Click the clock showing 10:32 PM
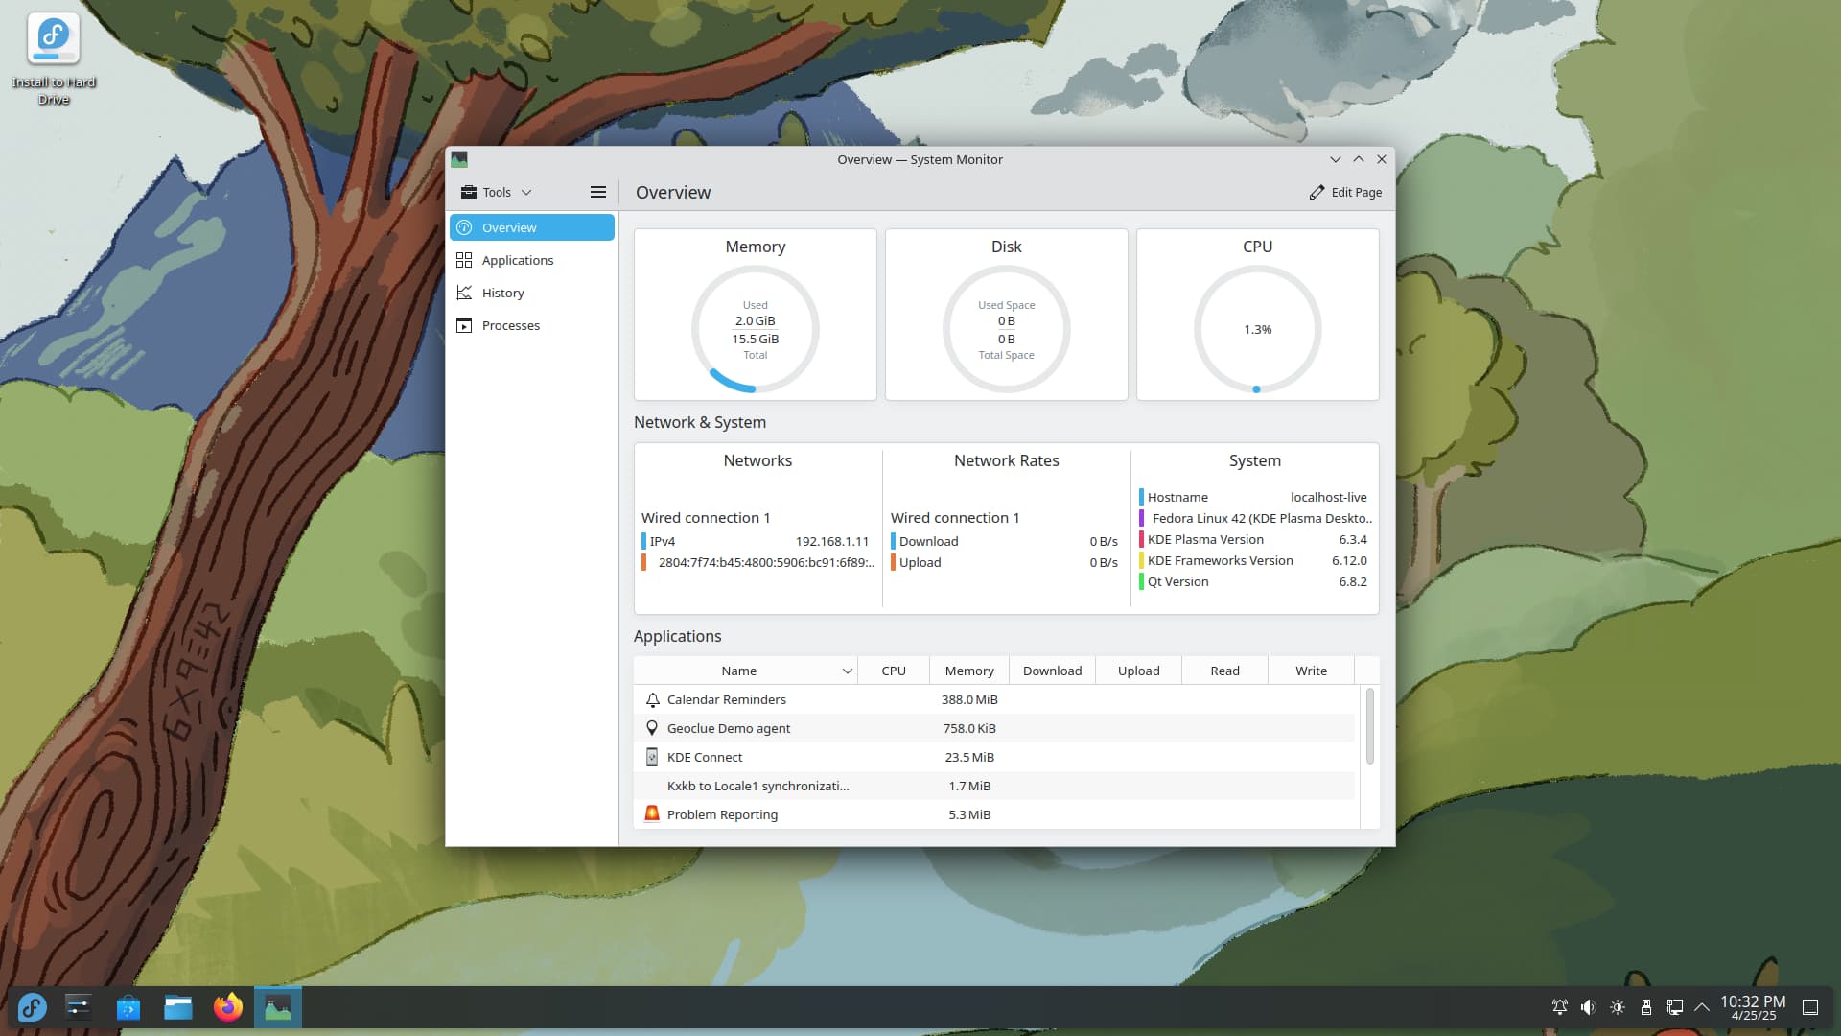This screenshot has height=1036, width=1841. click(1753, 1007)
